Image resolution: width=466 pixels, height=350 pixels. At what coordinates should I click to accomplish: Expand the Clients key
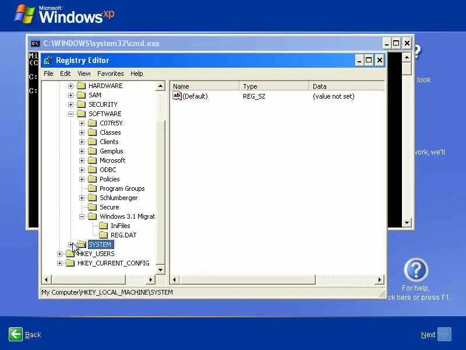(x=82, y=142)
